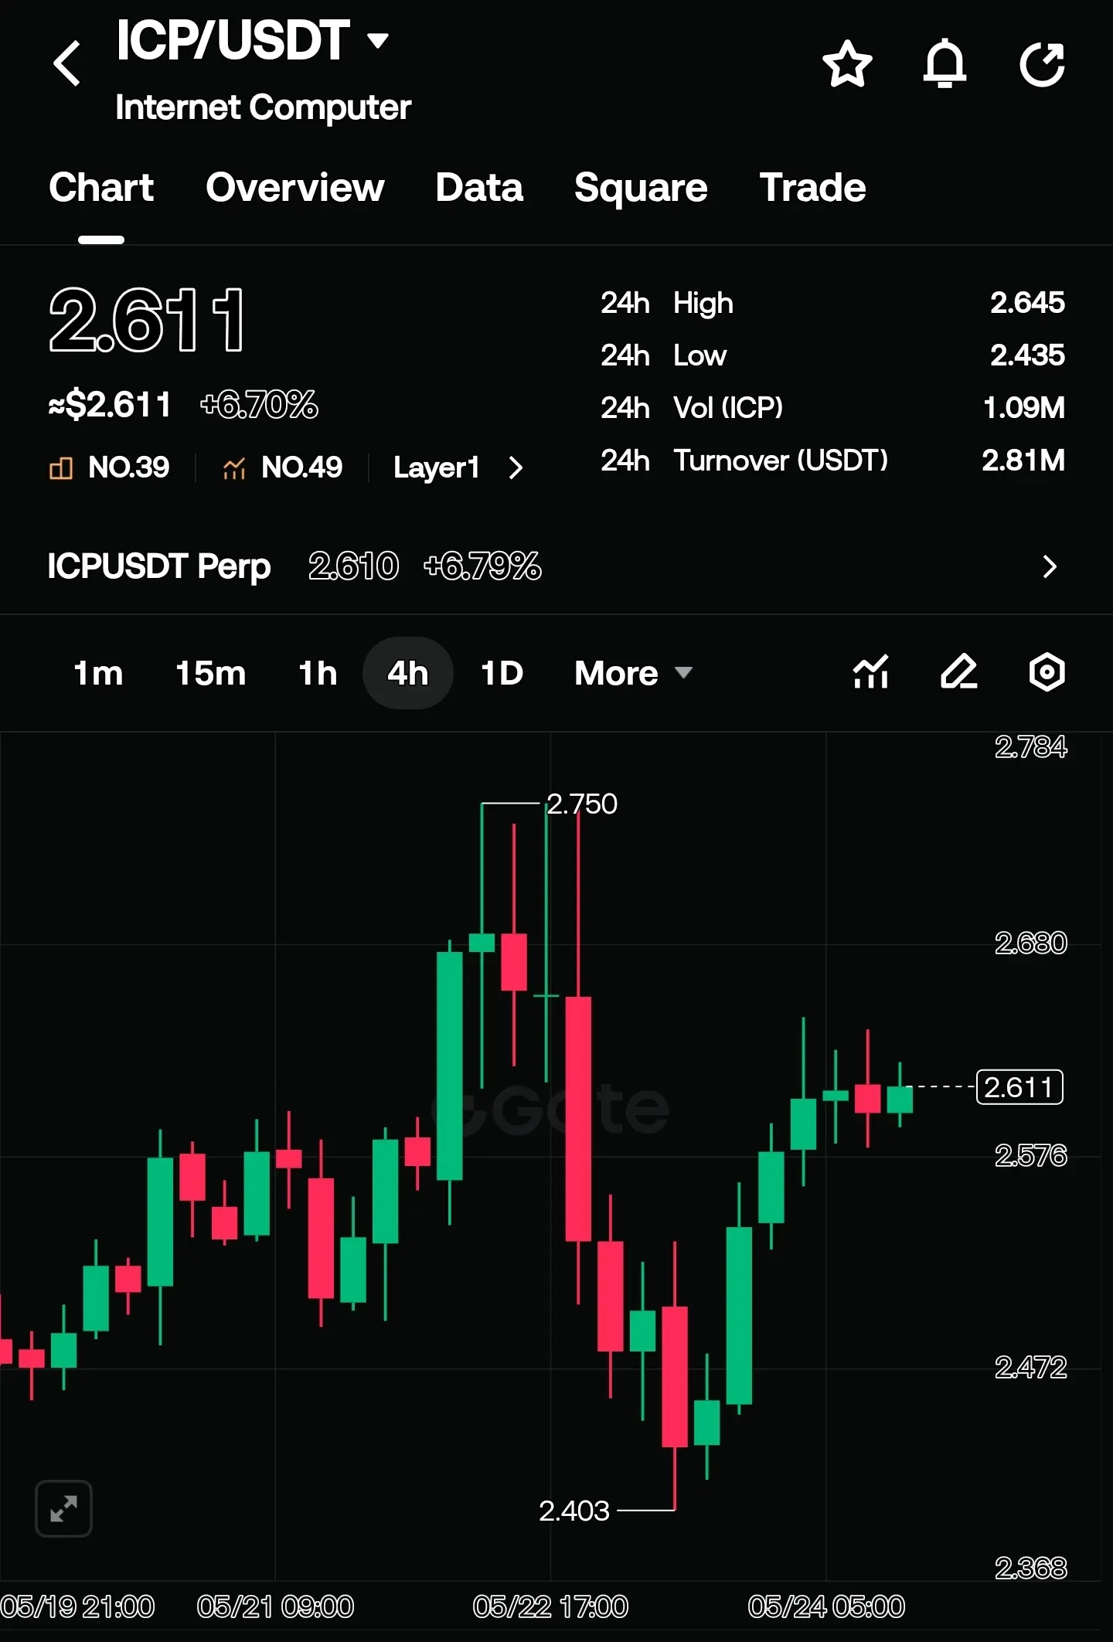Tap the 2.403 low marker on chart
1113x1642 pixels.
pos(574,1511)
